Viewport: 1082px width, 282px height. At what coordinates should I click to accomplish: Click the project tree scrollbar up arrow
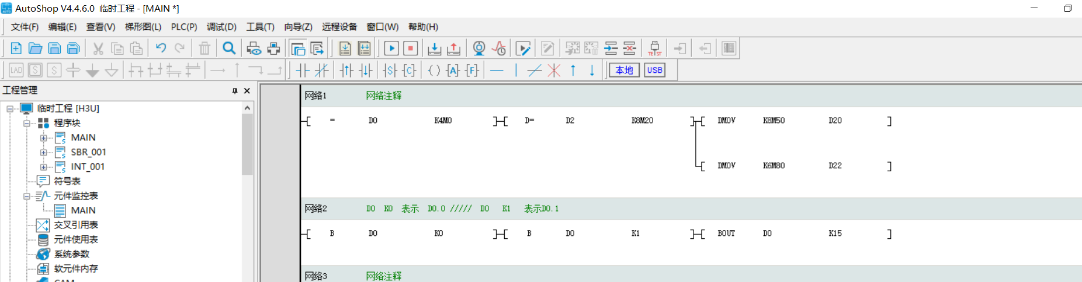[x=247, y=108]
